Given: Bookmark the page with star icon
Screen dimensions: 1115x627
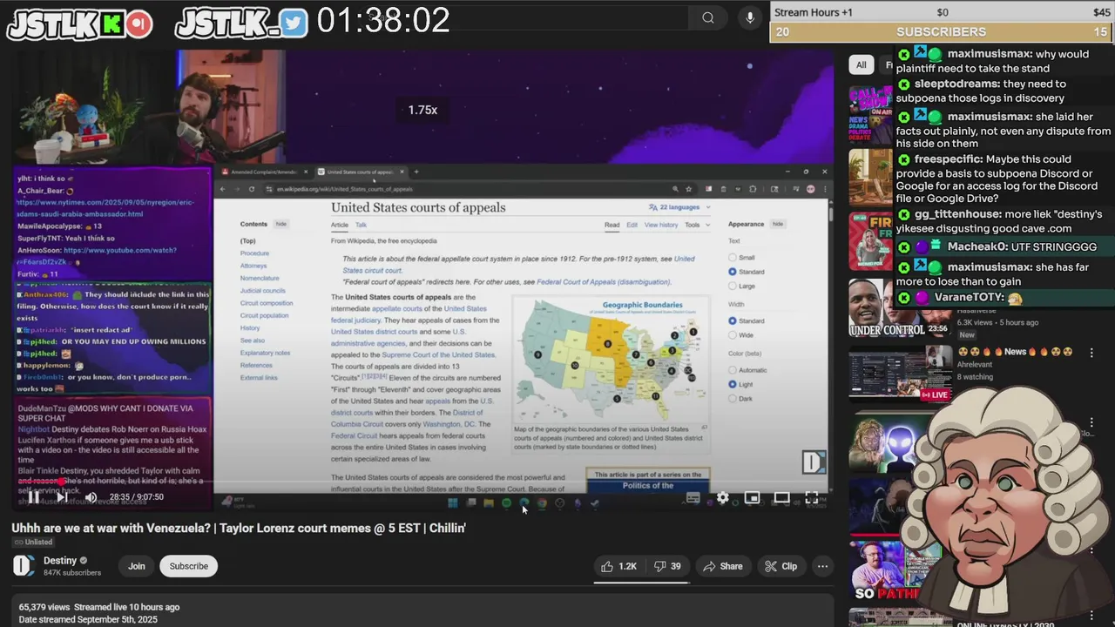Looking at the screenshot, I should [x=688, y=189].
